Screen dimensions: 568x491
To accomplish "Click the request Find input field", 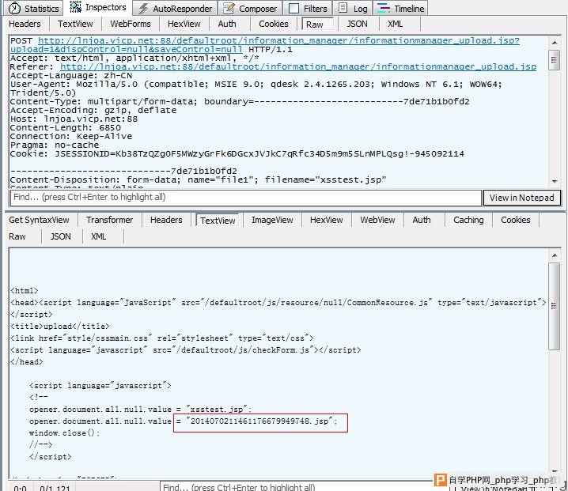I will tap(246, 198).
